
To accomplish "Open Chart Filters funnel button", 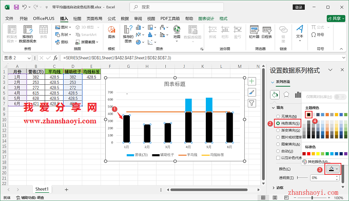I will [x=251, y=103].
